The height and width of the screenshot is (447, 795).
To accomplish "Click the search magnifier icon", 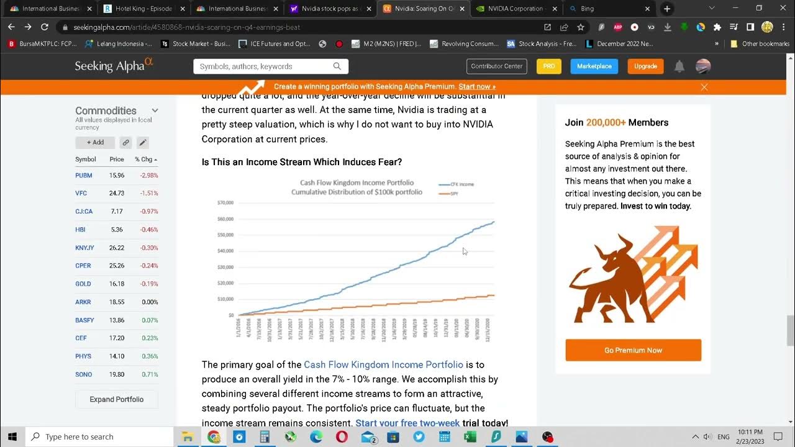I will (x=337, y=66).
